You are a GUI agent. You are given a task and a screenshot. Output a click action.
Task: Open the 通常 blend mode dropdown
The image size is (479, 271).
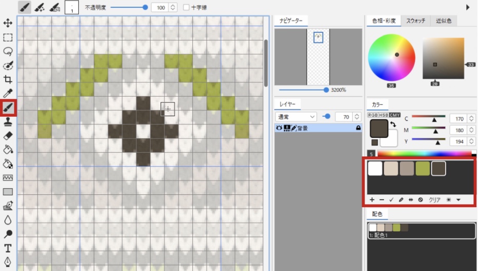296,117
